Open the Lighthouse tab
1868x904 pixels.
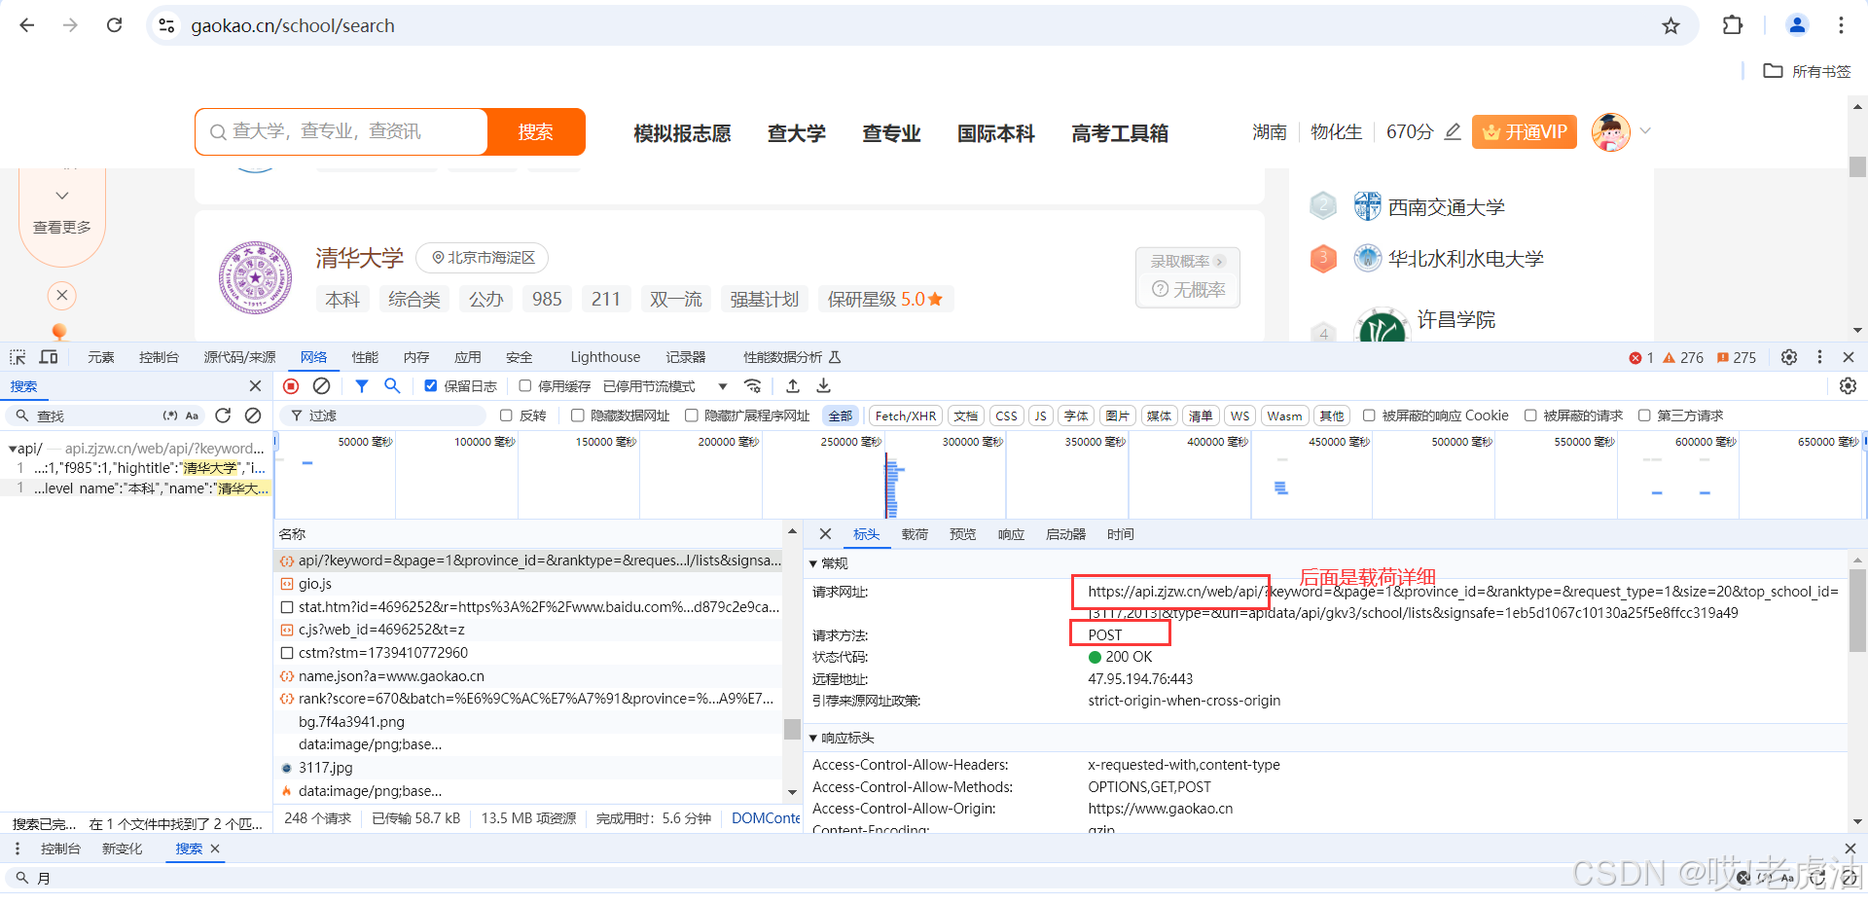click(605, 357)
